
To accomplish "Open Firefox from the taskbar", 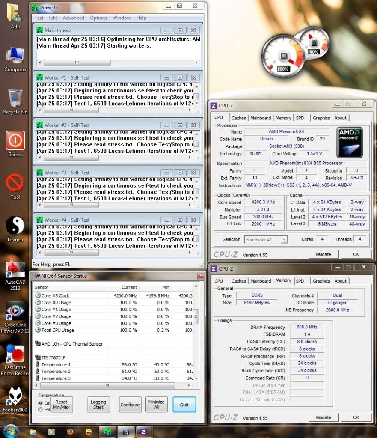I will [x=70, y=432].
